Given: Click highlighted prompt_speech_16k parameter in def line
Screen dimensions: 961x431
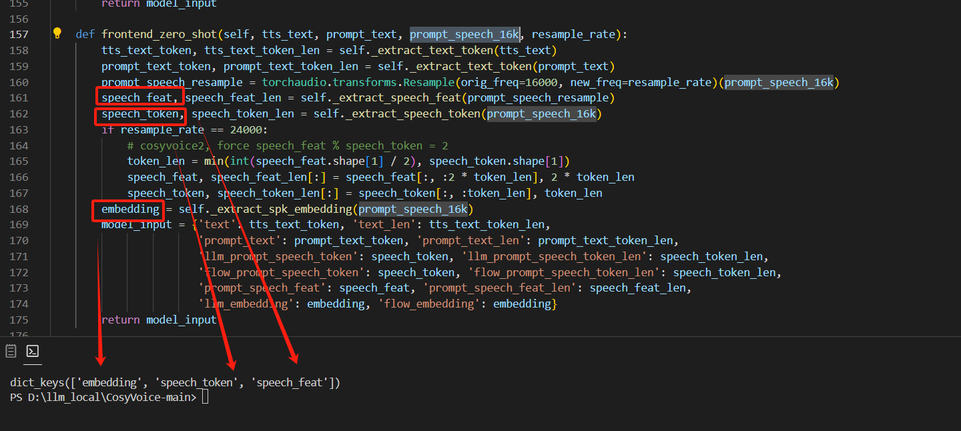Looking at the screenshot, I should 465,34.
